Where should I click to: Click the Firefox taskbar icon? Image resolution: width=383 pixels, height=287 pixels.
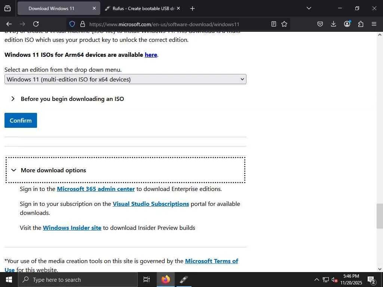[165, 280]
